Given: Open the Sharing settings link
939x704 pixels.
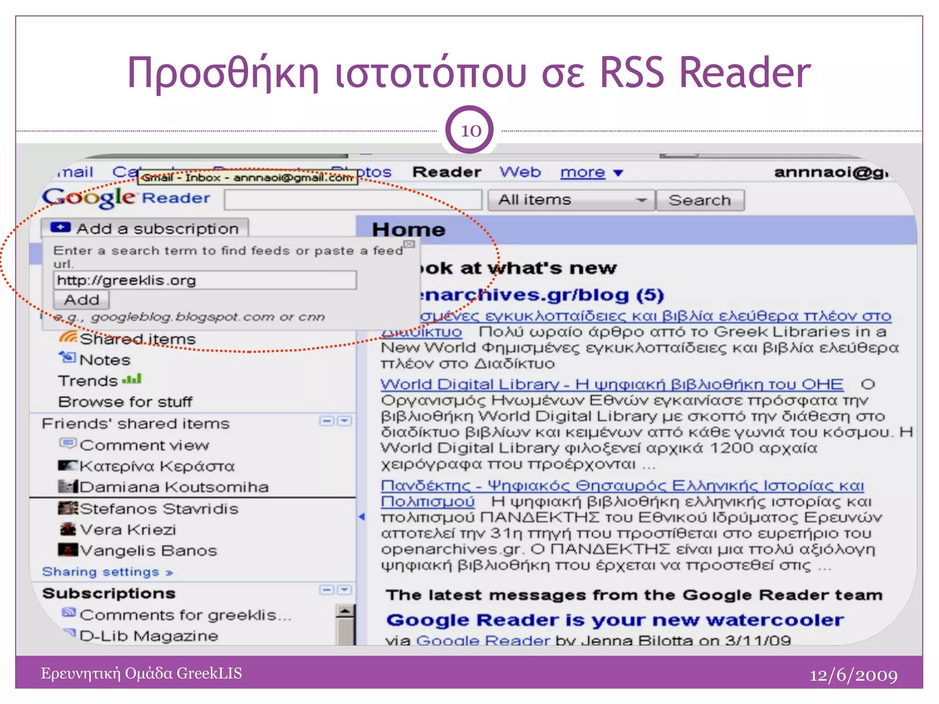Looking at the screenshot, I should (x=107, y=572).
